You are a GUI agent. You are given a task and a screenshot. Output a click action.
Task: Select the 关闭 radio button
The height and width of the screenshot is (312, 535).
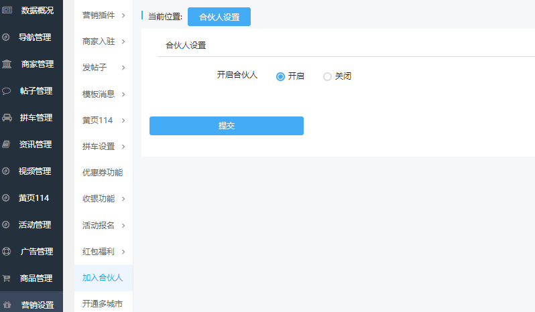327,76
